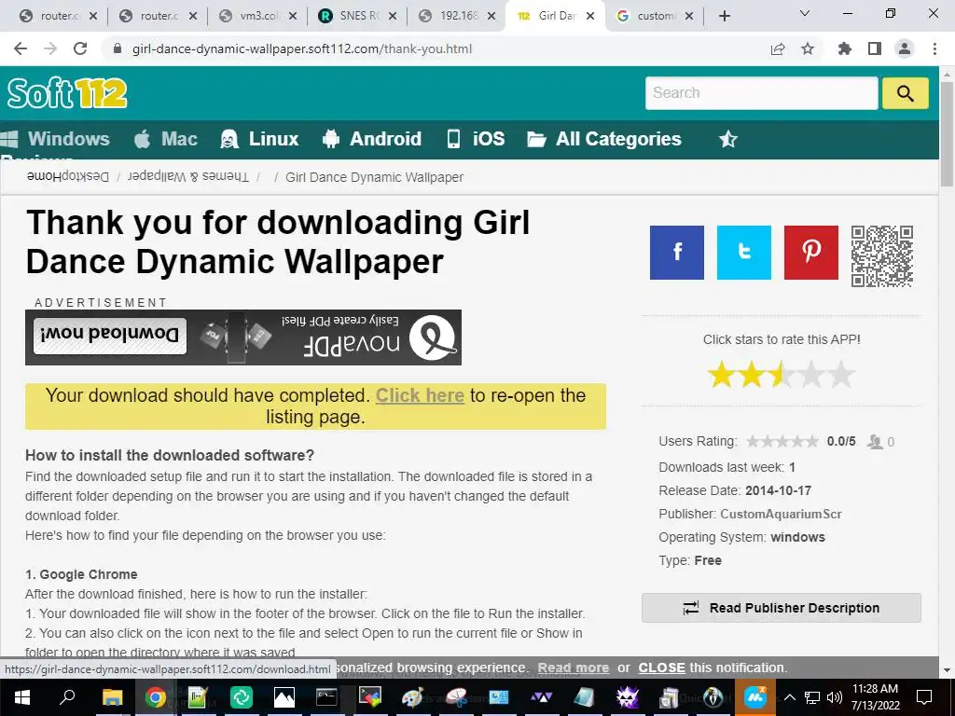The height and width of the screenshot is (716, 955).
Task: Open the paint palette taskbar app
Action: (x=412, y=696)
